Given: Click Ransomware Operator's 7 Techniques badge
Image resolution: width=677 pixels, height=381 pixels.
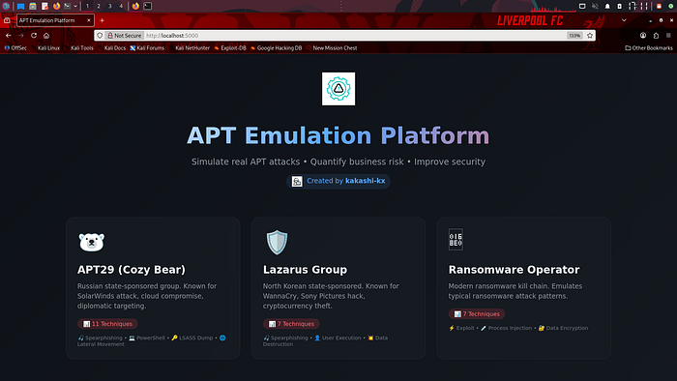Looking at the screenshot, I should pyautogui.click(x=477, y=313).
